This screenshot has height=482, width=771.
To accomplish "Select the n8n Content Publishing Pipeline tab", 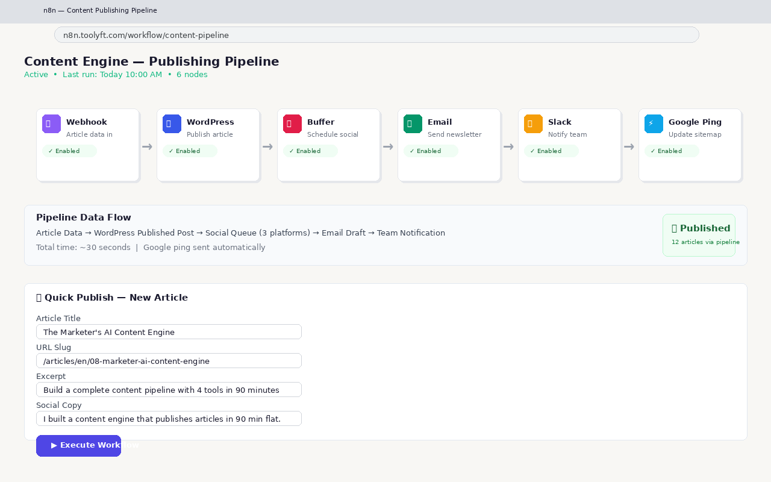I will point(100,10).
